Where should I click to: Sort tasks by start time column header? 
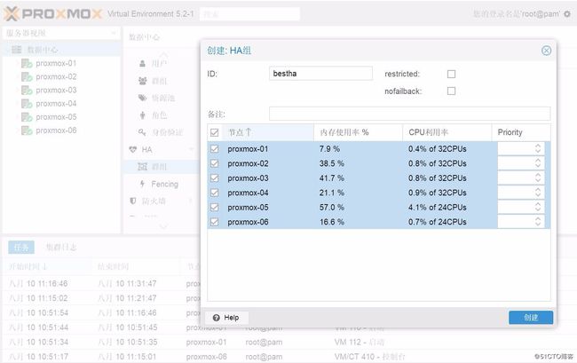coord(47,266)
